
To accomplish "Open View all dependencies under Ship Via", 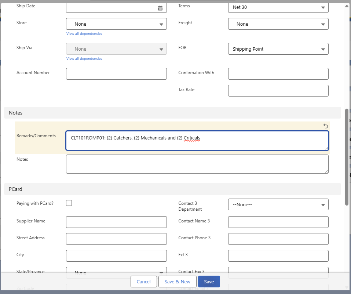I will (x=84, y=58).
